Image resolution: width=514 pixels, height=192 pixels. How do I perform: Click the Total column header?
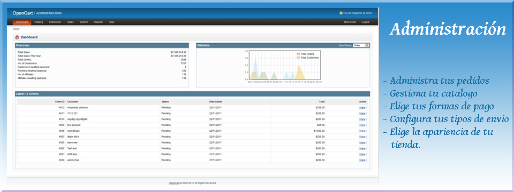coord(322,101)
